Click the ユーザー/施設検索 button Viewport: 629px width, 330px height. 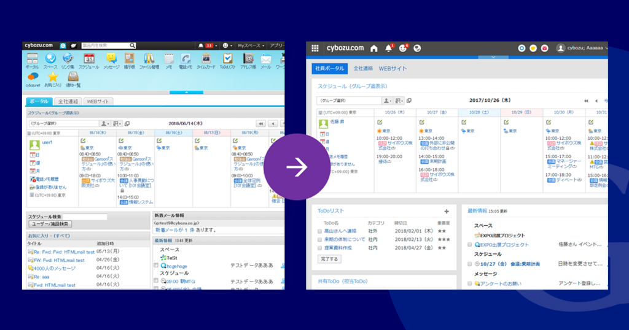(50, 224)
